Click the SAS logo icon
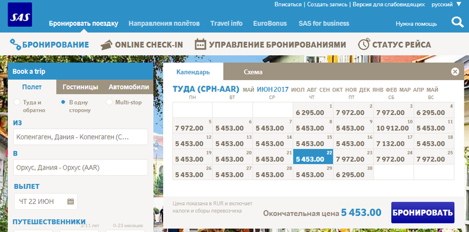 (20, 15)
